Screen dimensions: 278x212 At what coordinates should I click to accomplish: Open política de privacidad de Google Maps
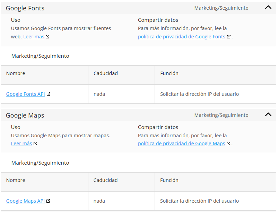(x=181, y=144)
